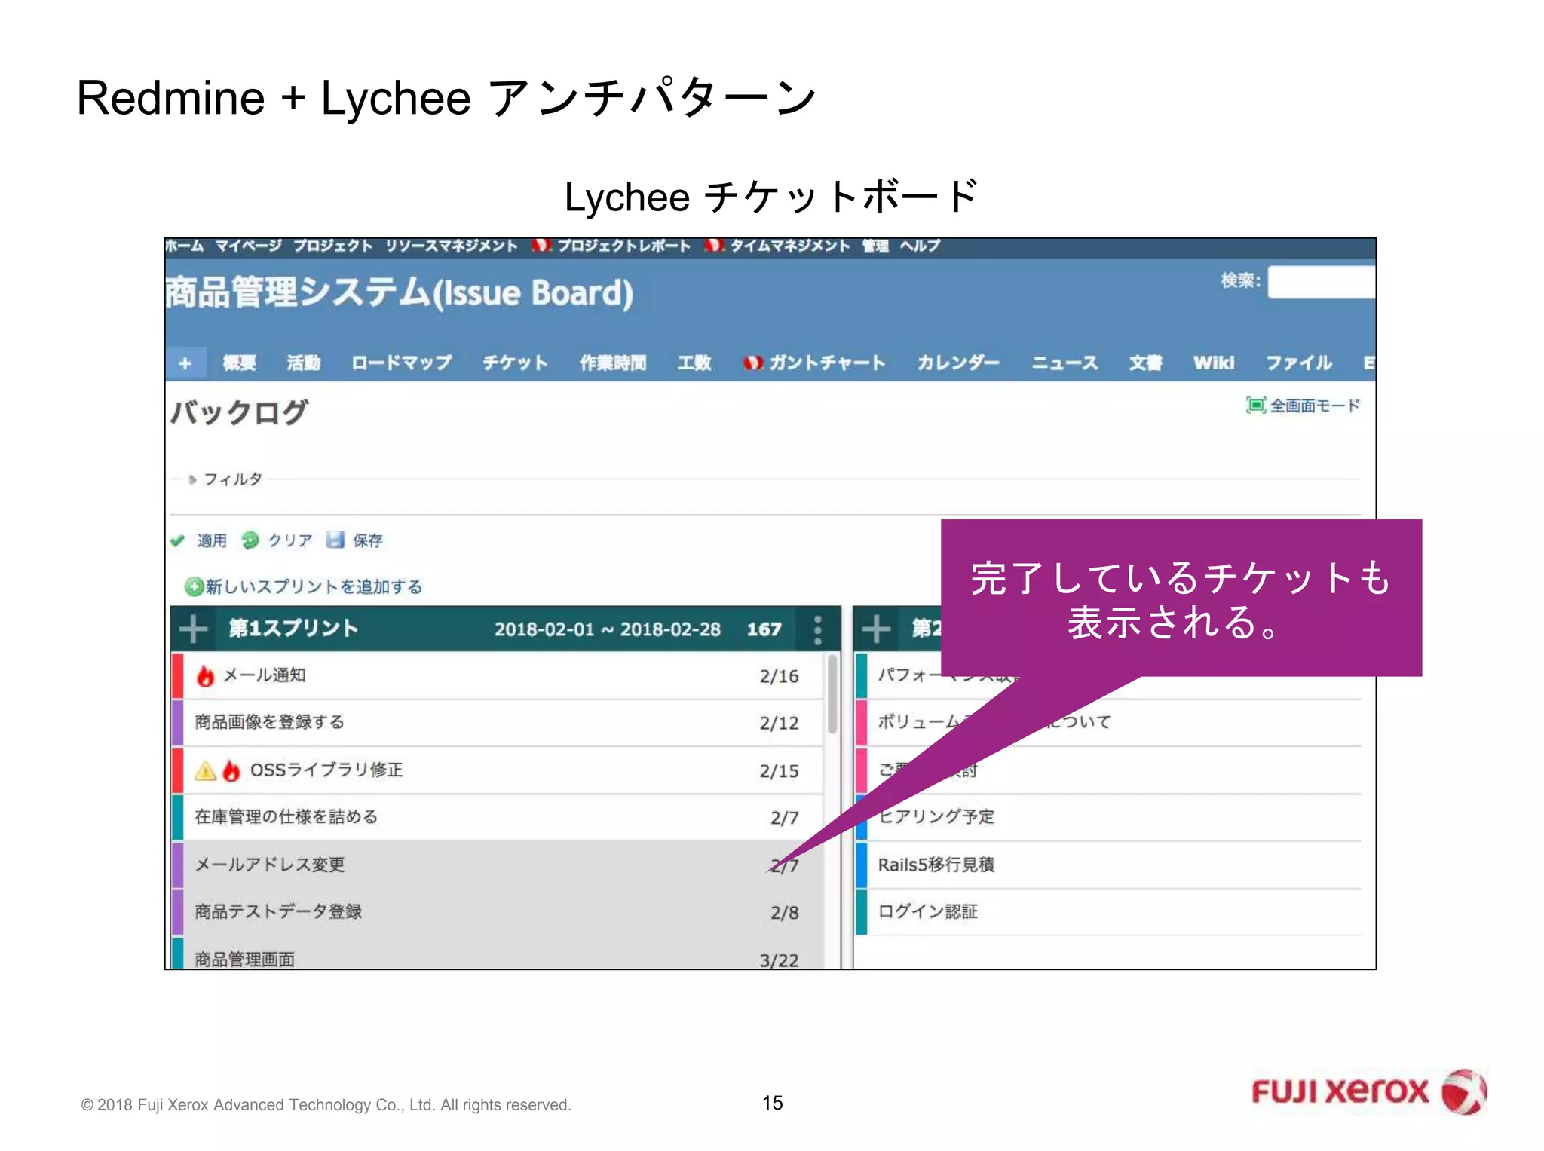1544x1151 pixels.
Task: Click the Lychee logo beside タイムマネジメント
Action: (715, 246)
